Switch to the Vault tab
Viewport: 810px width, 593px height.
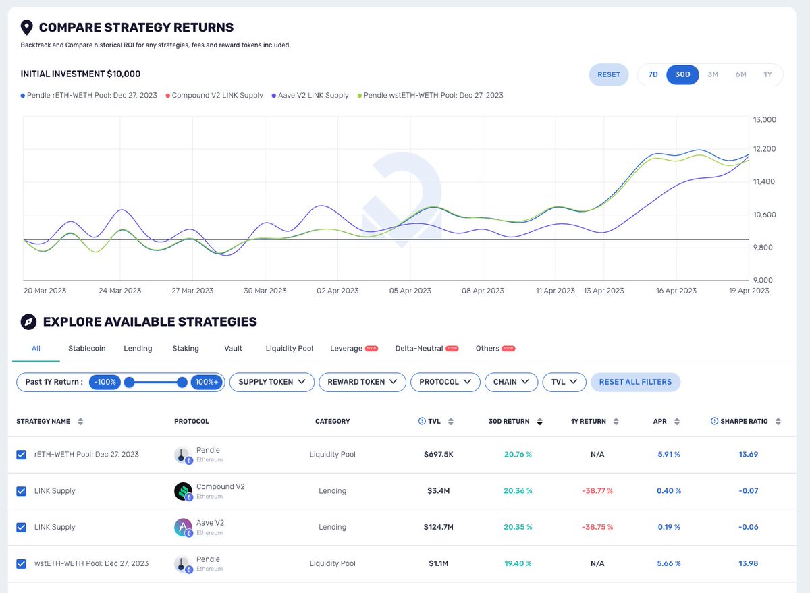[x=234, y=349]
